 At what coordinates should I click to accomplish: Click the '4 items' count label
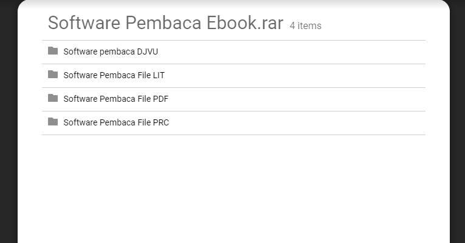tap(306, 25)
